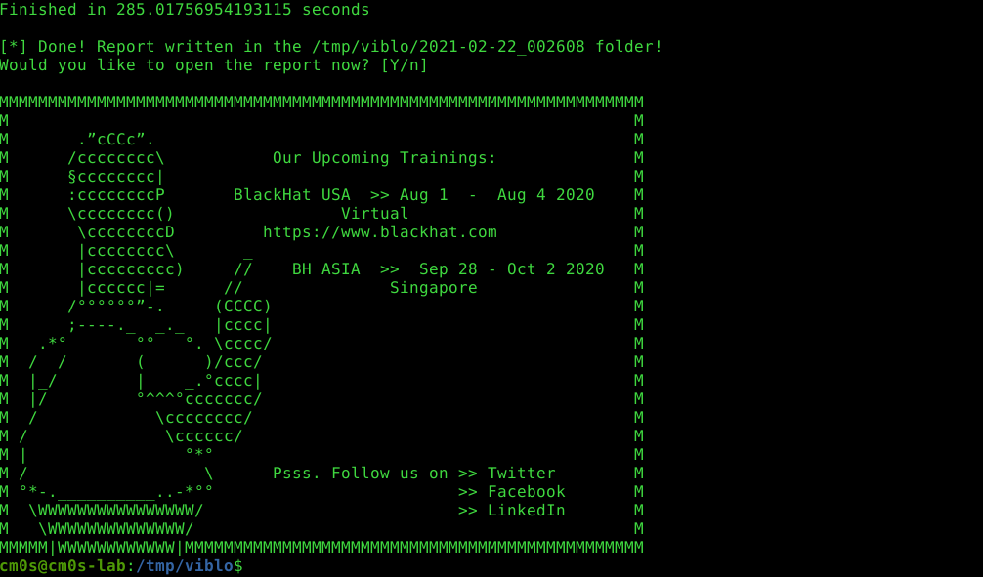Viewport: 983px width, 577px height.
Task: Click the Facebook follow text
Action: click(527, 492)
